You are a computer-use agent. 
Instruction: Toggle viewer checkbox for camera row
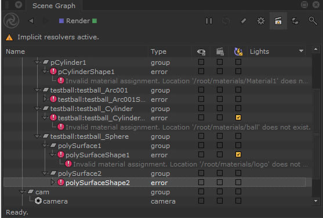coord(201,201)
